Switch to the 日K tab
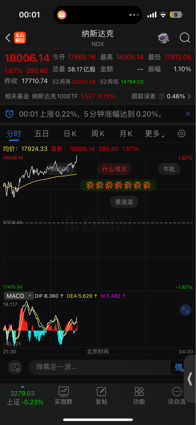Viewport: 196px width, 425px height. 70,133
